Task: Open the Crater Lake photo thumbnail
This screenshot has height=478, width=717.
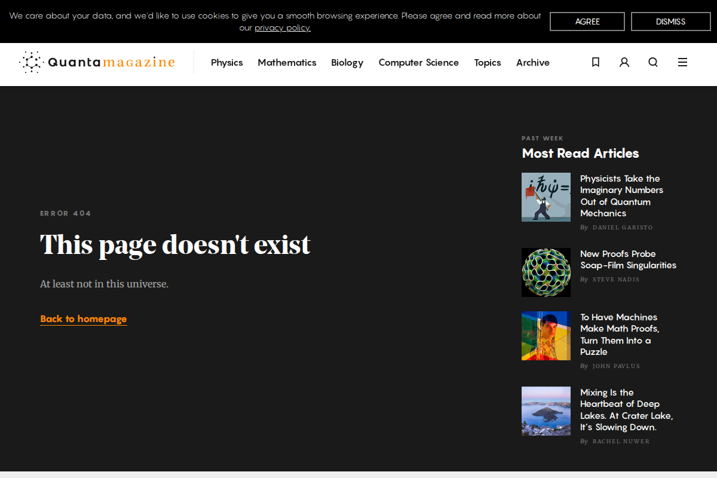Action: point(546,411)
